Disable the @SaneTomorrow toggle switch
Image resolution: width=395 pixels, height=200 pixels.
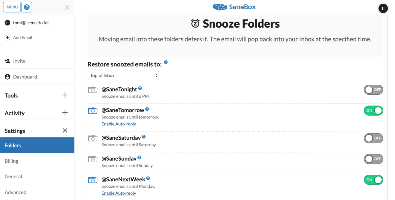coord(373,111)
